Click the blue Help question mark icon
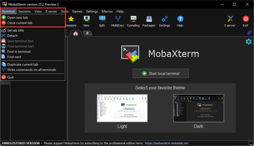 pos(180,19)
